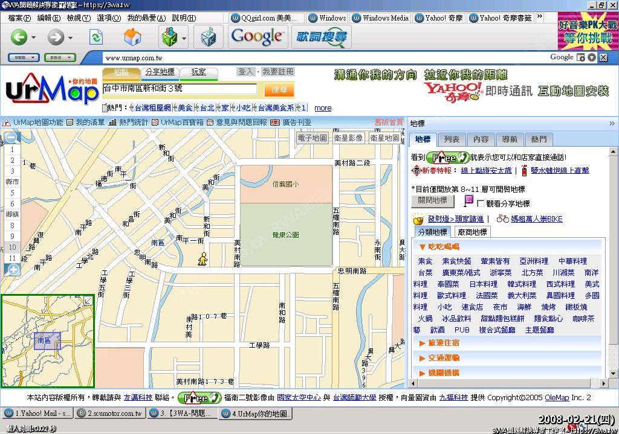619x434 pixels.
Task: Expand the 交通運輸 category
Action: point(444,358)
